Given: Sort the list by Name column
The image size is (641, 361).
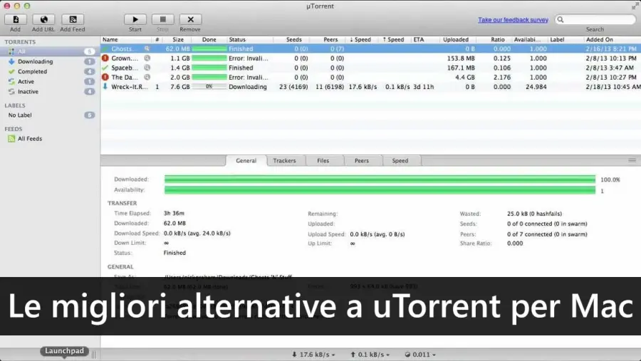Looking at the screenshot, I should click(x=126, y=40).
